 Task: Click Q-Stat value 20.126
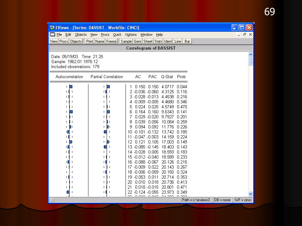tap(168, 162)
